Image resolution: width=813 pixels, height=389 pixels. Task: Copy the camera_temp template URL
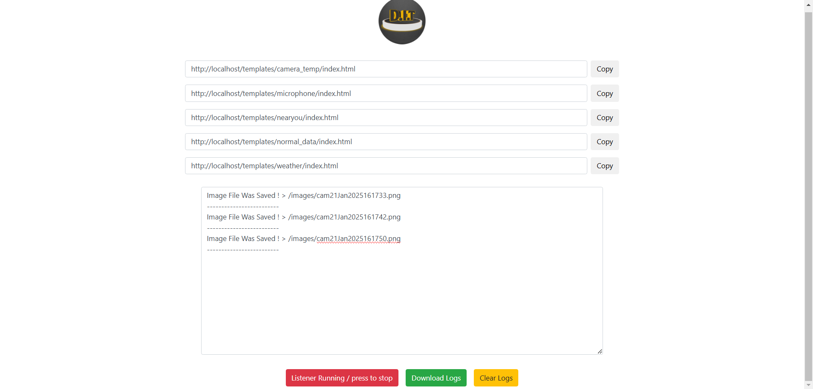604,69
